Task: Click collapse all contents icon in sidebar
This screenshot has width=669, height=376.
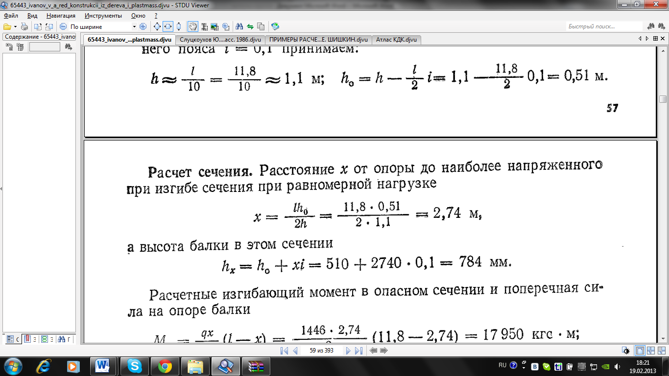Action: pos(20,47)
